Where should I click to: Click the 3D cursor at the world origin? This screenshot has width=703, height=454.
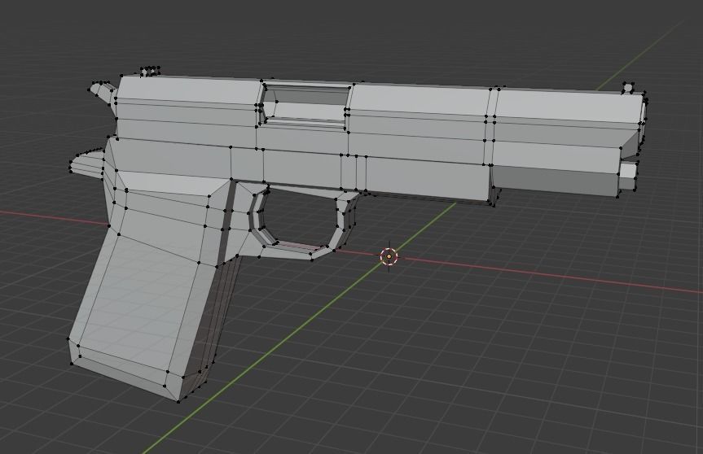(x=389, y=256)
